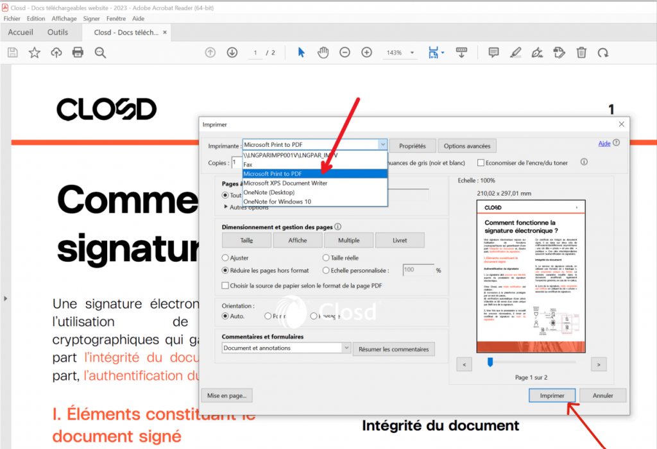Click the Options avancées button
657x449 pixels.
467,146
